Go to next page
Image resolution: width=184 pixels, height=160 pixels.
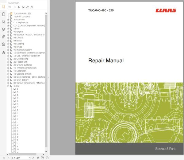pos(33,158)
